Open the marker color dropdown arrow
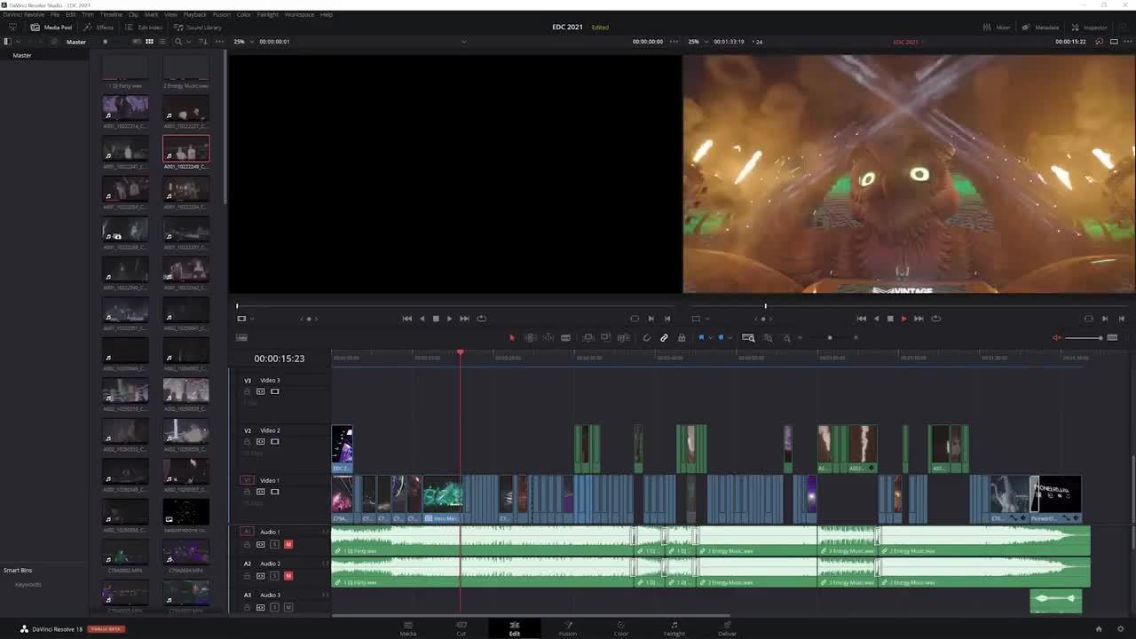 (x=729, y=337)
